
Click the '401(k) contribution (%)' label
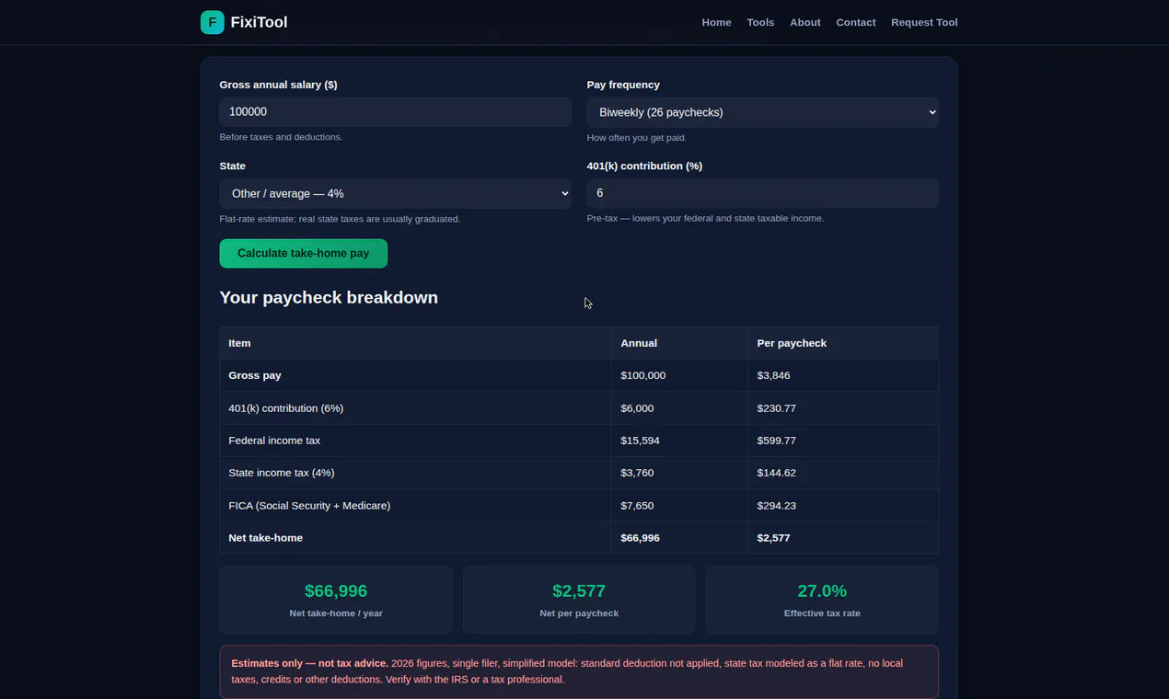644,166
